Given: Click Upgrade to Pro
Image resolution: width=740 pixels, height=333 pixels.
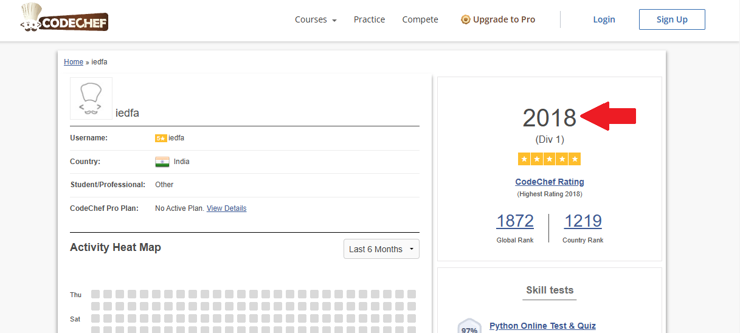Looking at the screenshot, I should (498, 19).
